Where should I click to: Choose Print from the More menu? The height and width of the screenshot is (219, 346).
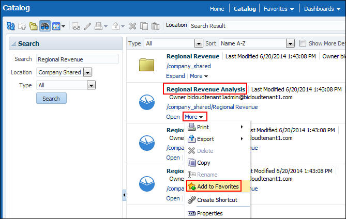click(217, 127)
